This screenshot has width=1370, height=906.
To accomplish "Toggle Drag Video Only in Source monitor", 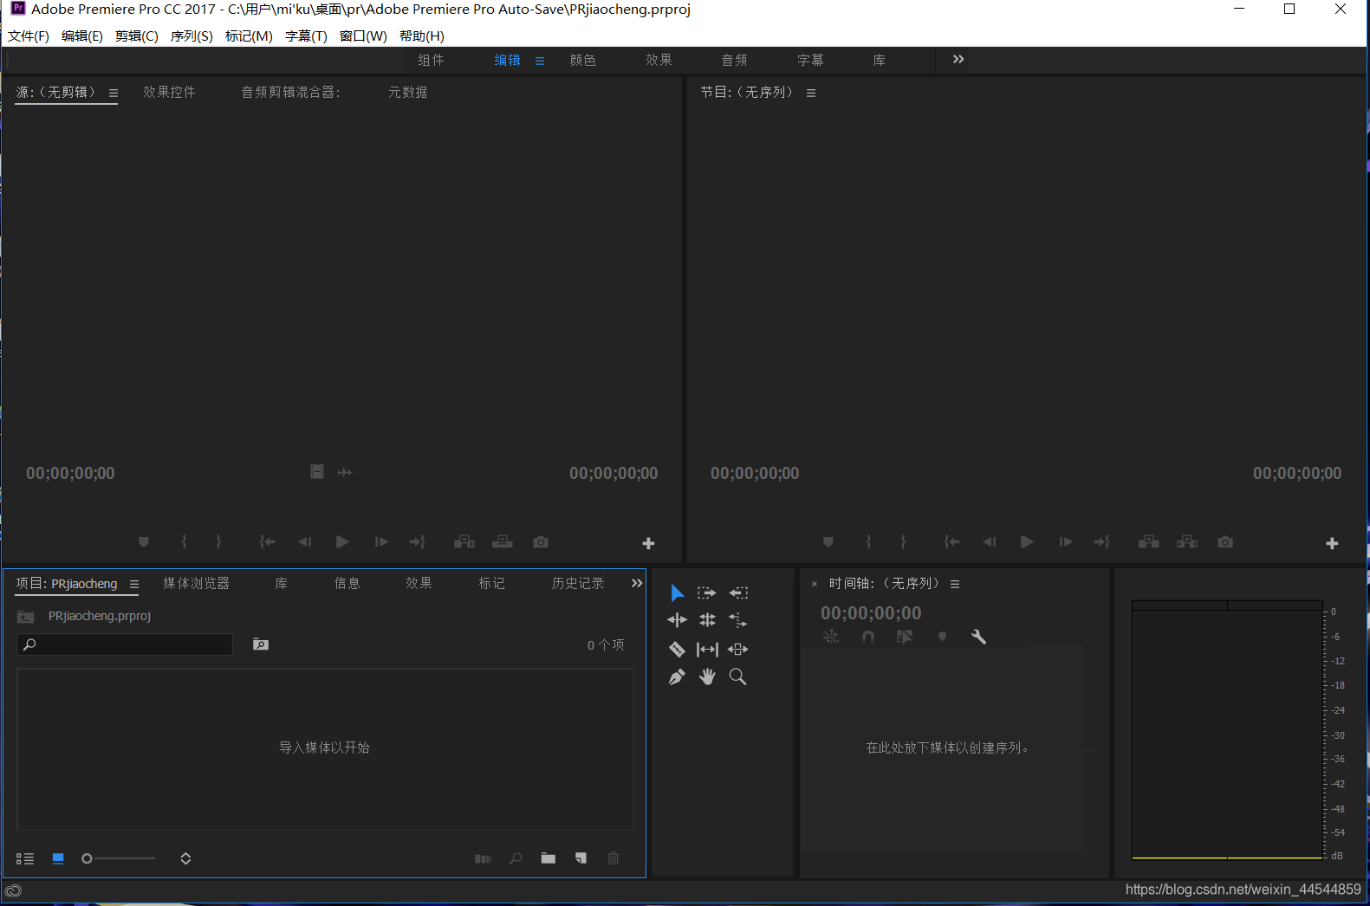I will (x=317, y=472).
